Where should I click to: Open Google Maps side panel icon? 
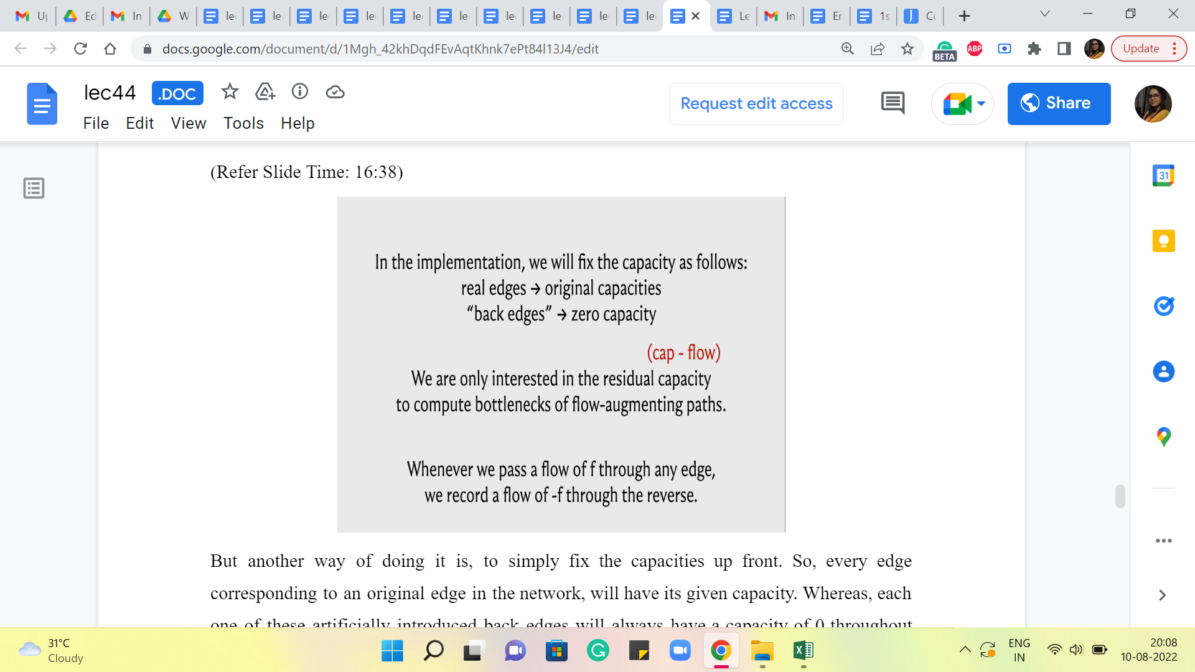click(1163, 437)
